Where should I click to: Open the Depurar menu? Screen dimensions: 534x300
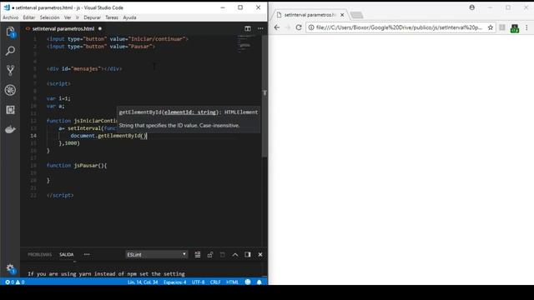pos(92,17)
